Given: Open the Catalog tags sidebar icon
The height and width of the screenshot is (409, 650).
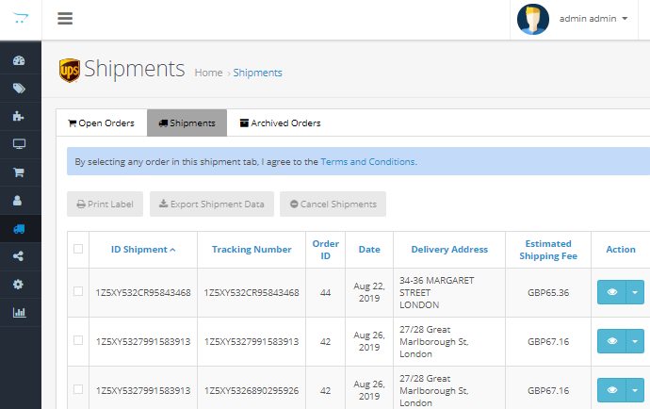Looking at the screenshot, I should pyautogui.click(x=19, y=89).
